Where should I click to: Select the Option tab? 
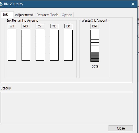click(x=67, y=15)
